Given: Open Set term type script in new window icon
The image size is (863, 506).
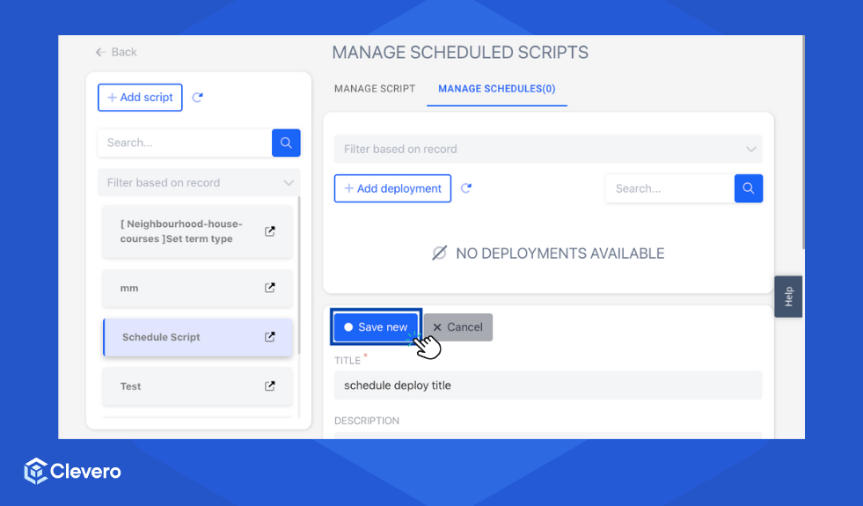Looking at the screenshot, I should pos(270,231).
